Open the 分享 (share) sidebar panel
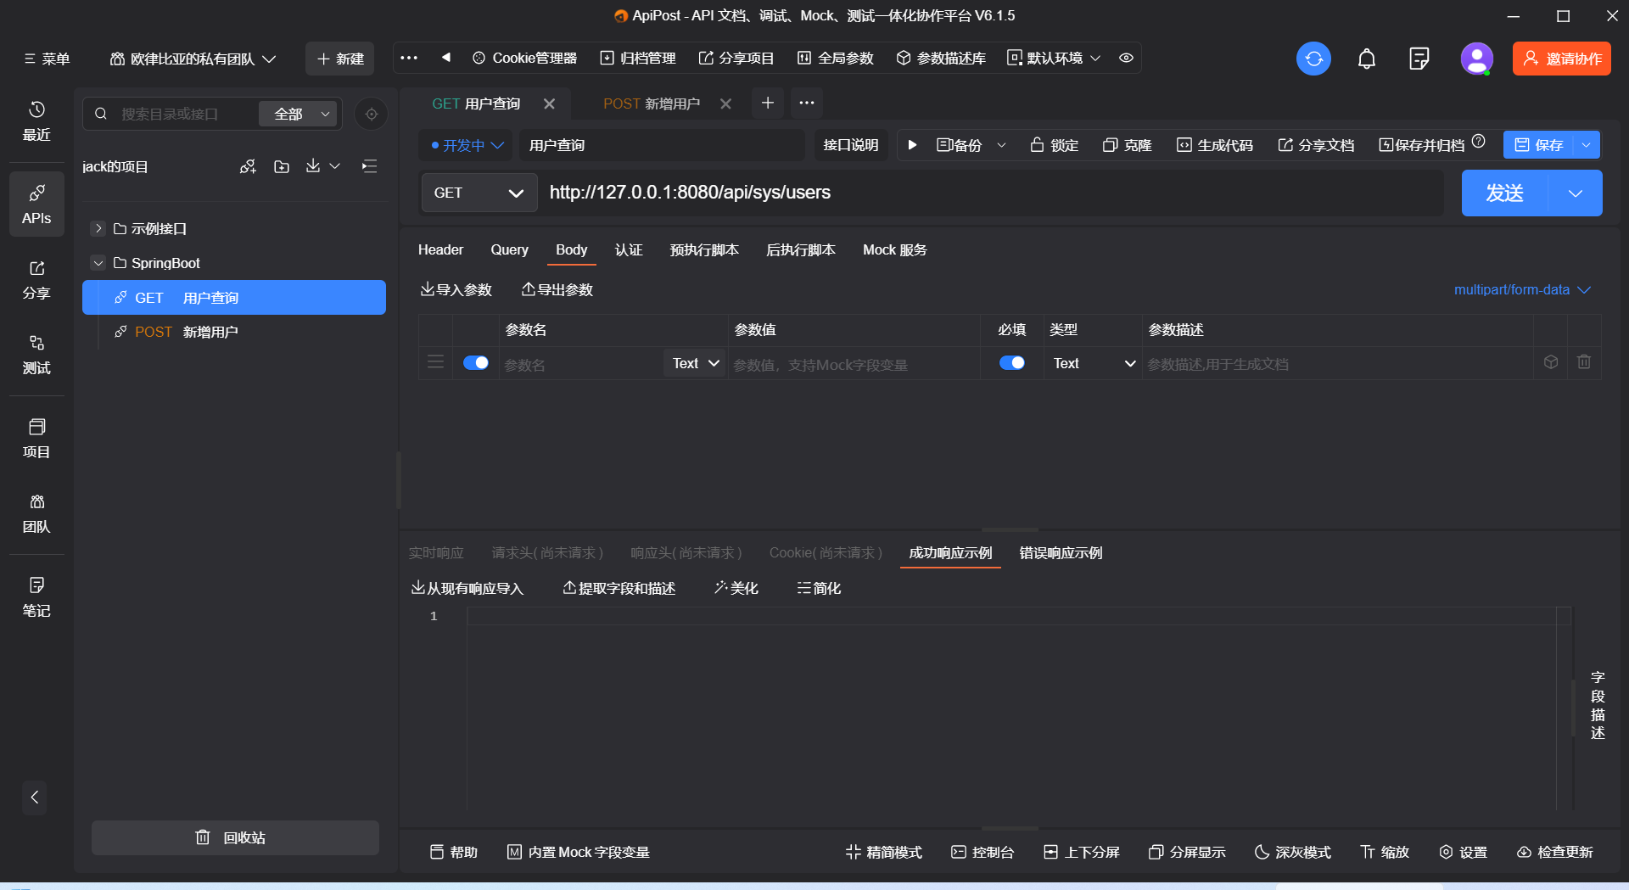Image resolution: width=1629 pixels, height=890 pixels. [x=36, y=280]
